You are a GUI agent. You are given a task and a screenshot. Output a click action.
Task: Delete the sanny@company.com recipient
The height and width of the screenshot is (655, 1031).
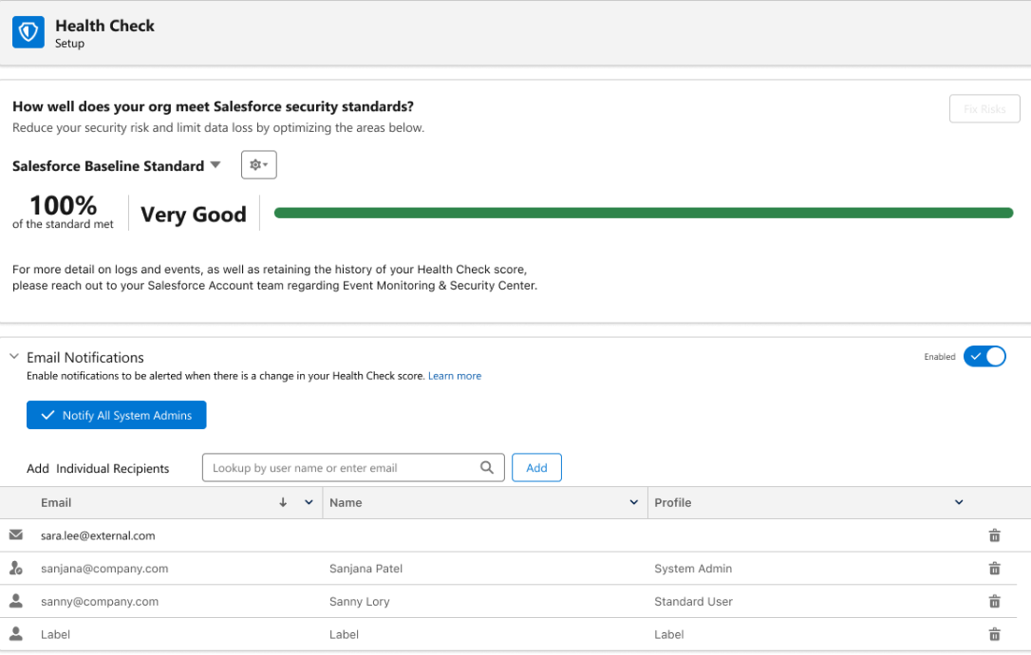coord(995,601)
